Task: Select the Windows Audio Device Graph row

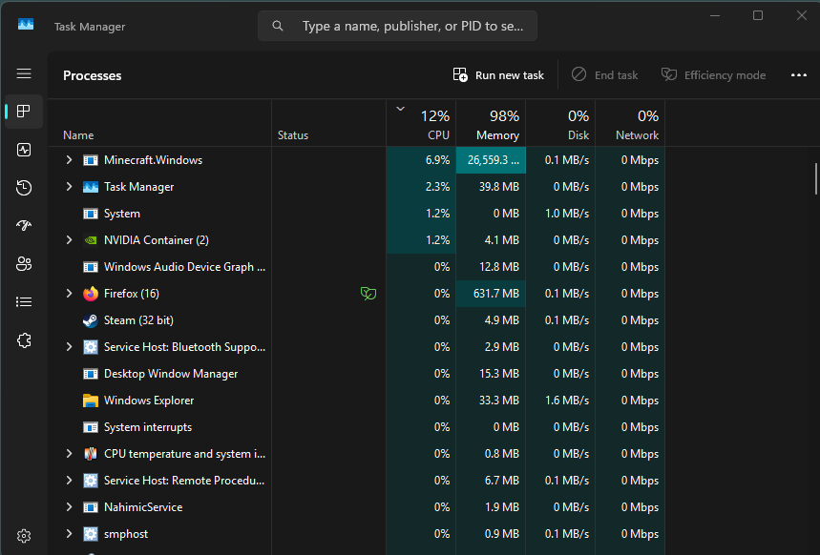Action: tap(357, 267)
